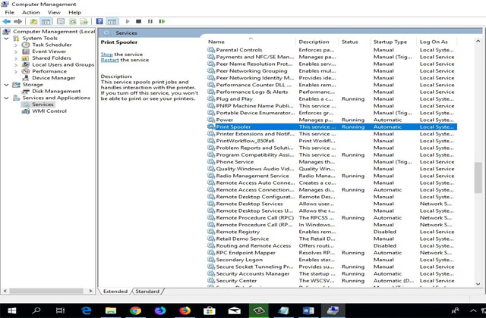Viewport: 486px width, 318px height.
Task: Select the Secondary Logon service
Action: (x=332, y=260)
